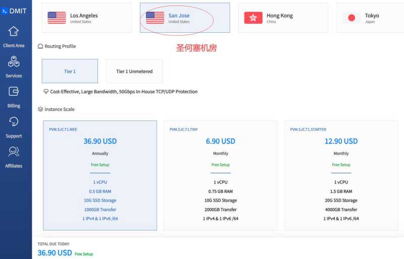Select the PVM.SJC.T1.TINY plan card
Screen dimensions: 404x259
pos(221,175)
